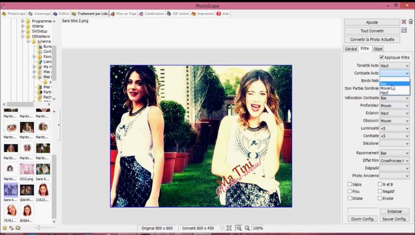The image size is (415, 235).
Task: Open the Dégradé dropdown
Action: coord(395,168)
